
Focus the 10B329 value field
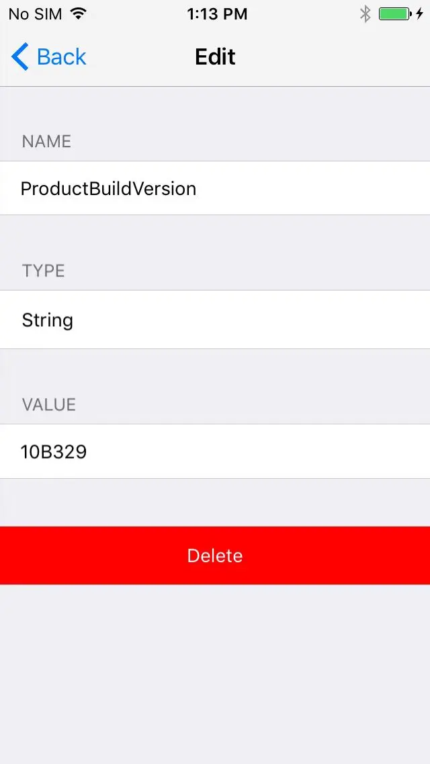tap(215, 452)
